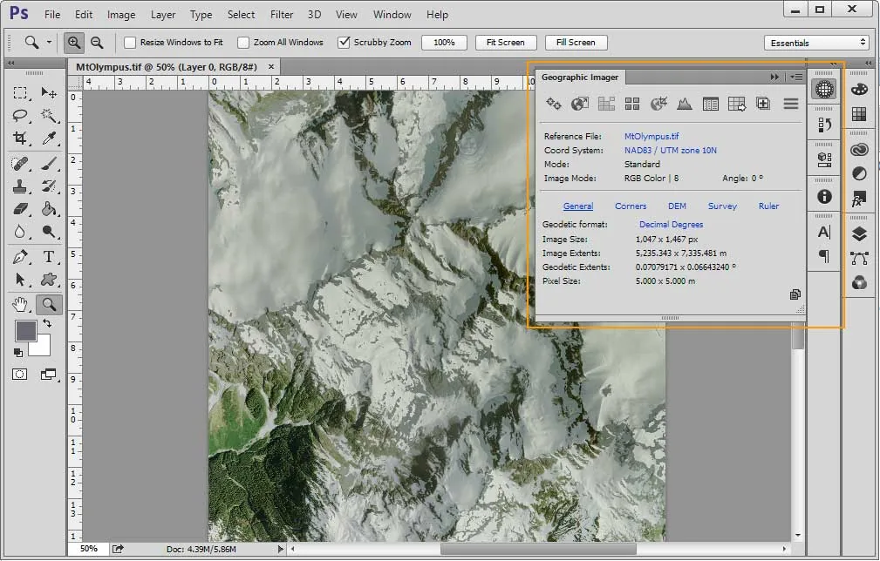Pick the Type tool
This screenshot has width=880, height=561.
(49, 257)
